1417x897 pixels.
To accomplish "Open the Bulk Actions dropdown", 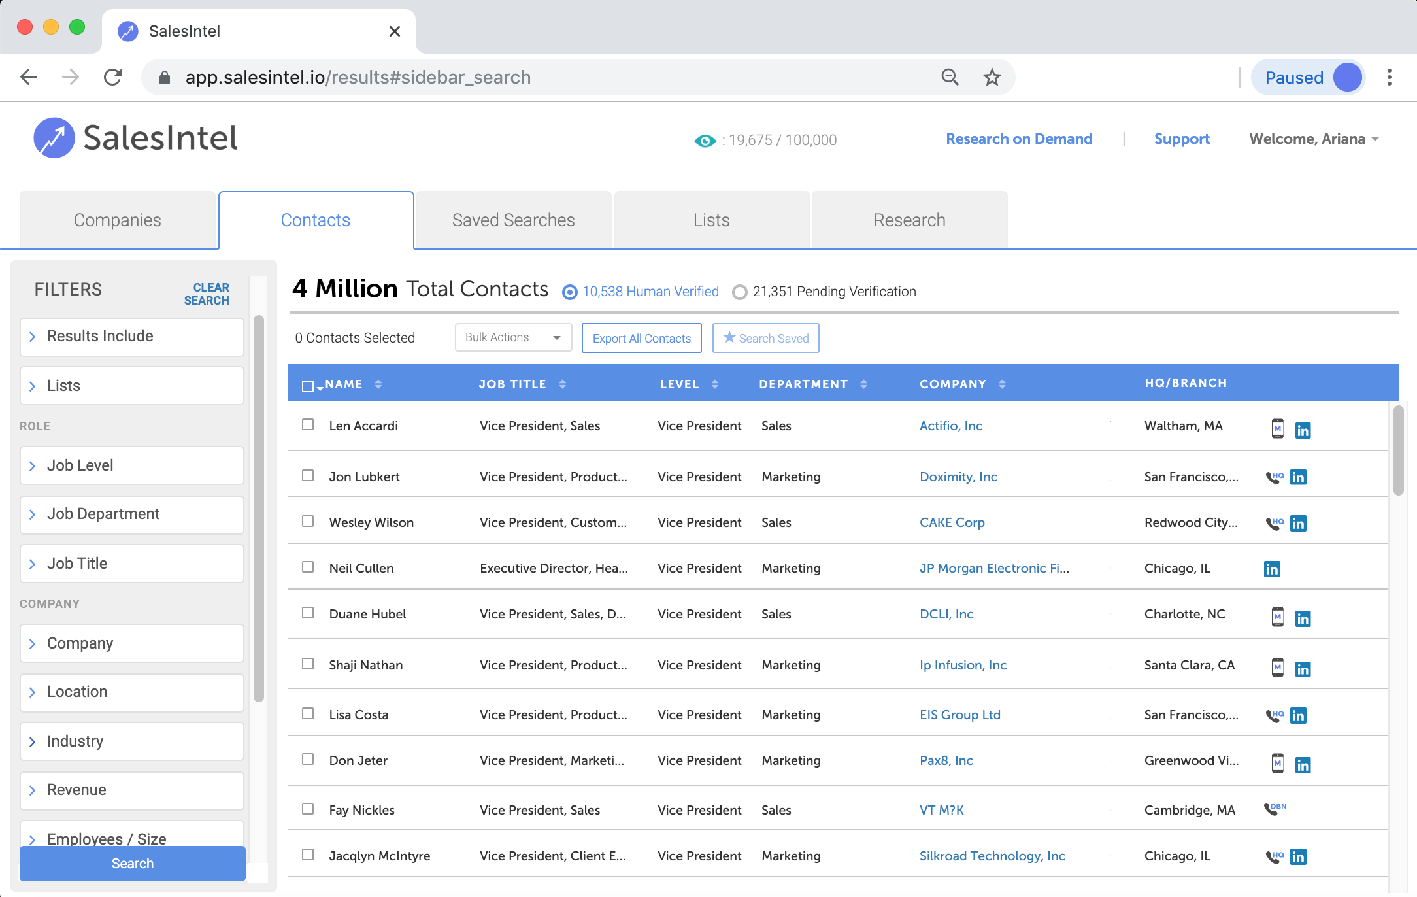I will 512,337.
